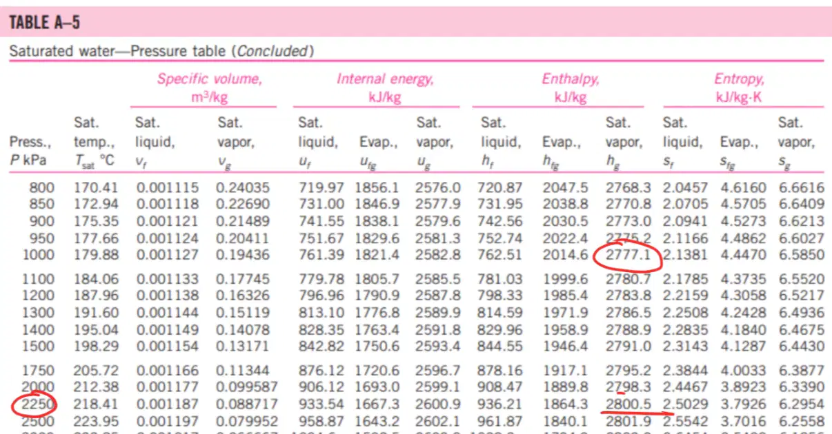The image size is (832, 434).
Task: Select saturation temperature 179.88
Action: (96, 256)
